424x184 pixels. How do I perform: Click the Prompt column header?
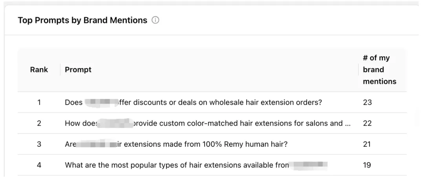(78, 70)
